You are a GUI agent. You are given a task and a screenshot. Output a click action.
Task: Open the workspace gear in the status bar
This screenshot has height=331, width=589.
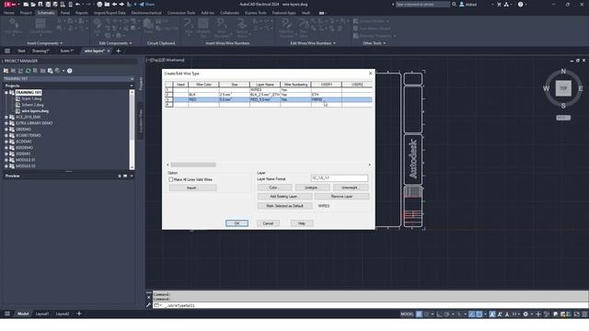coord(525,314)
